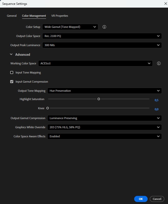Uncheck Input Gamut Compression
168x204 pixels.
point(12,82)
